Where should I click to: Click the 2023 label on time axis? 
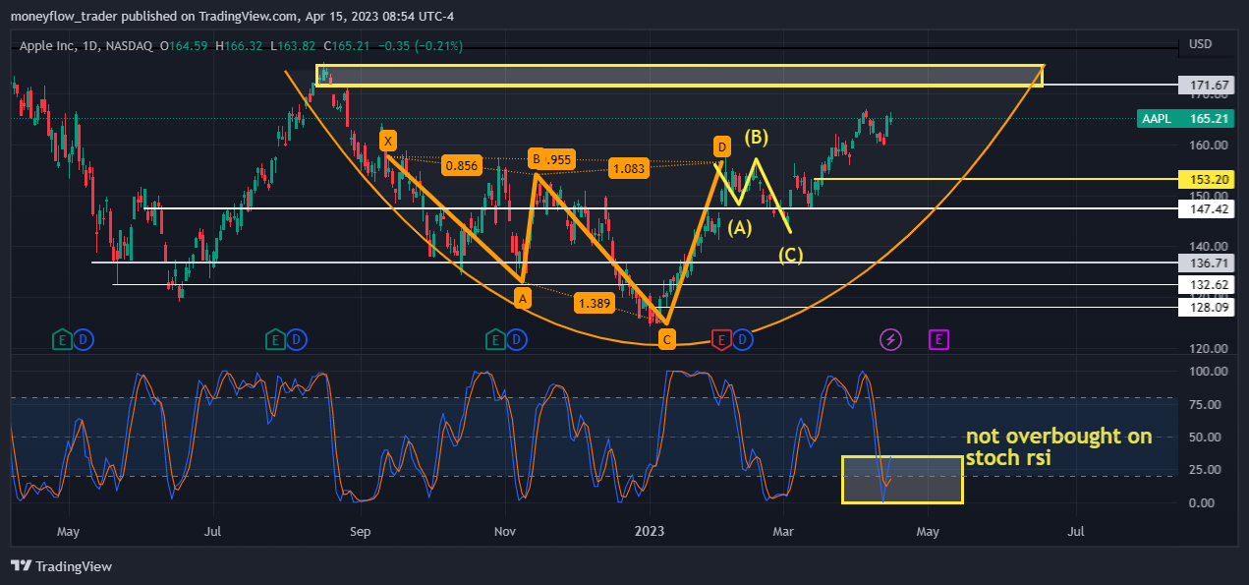coord(650,532)
